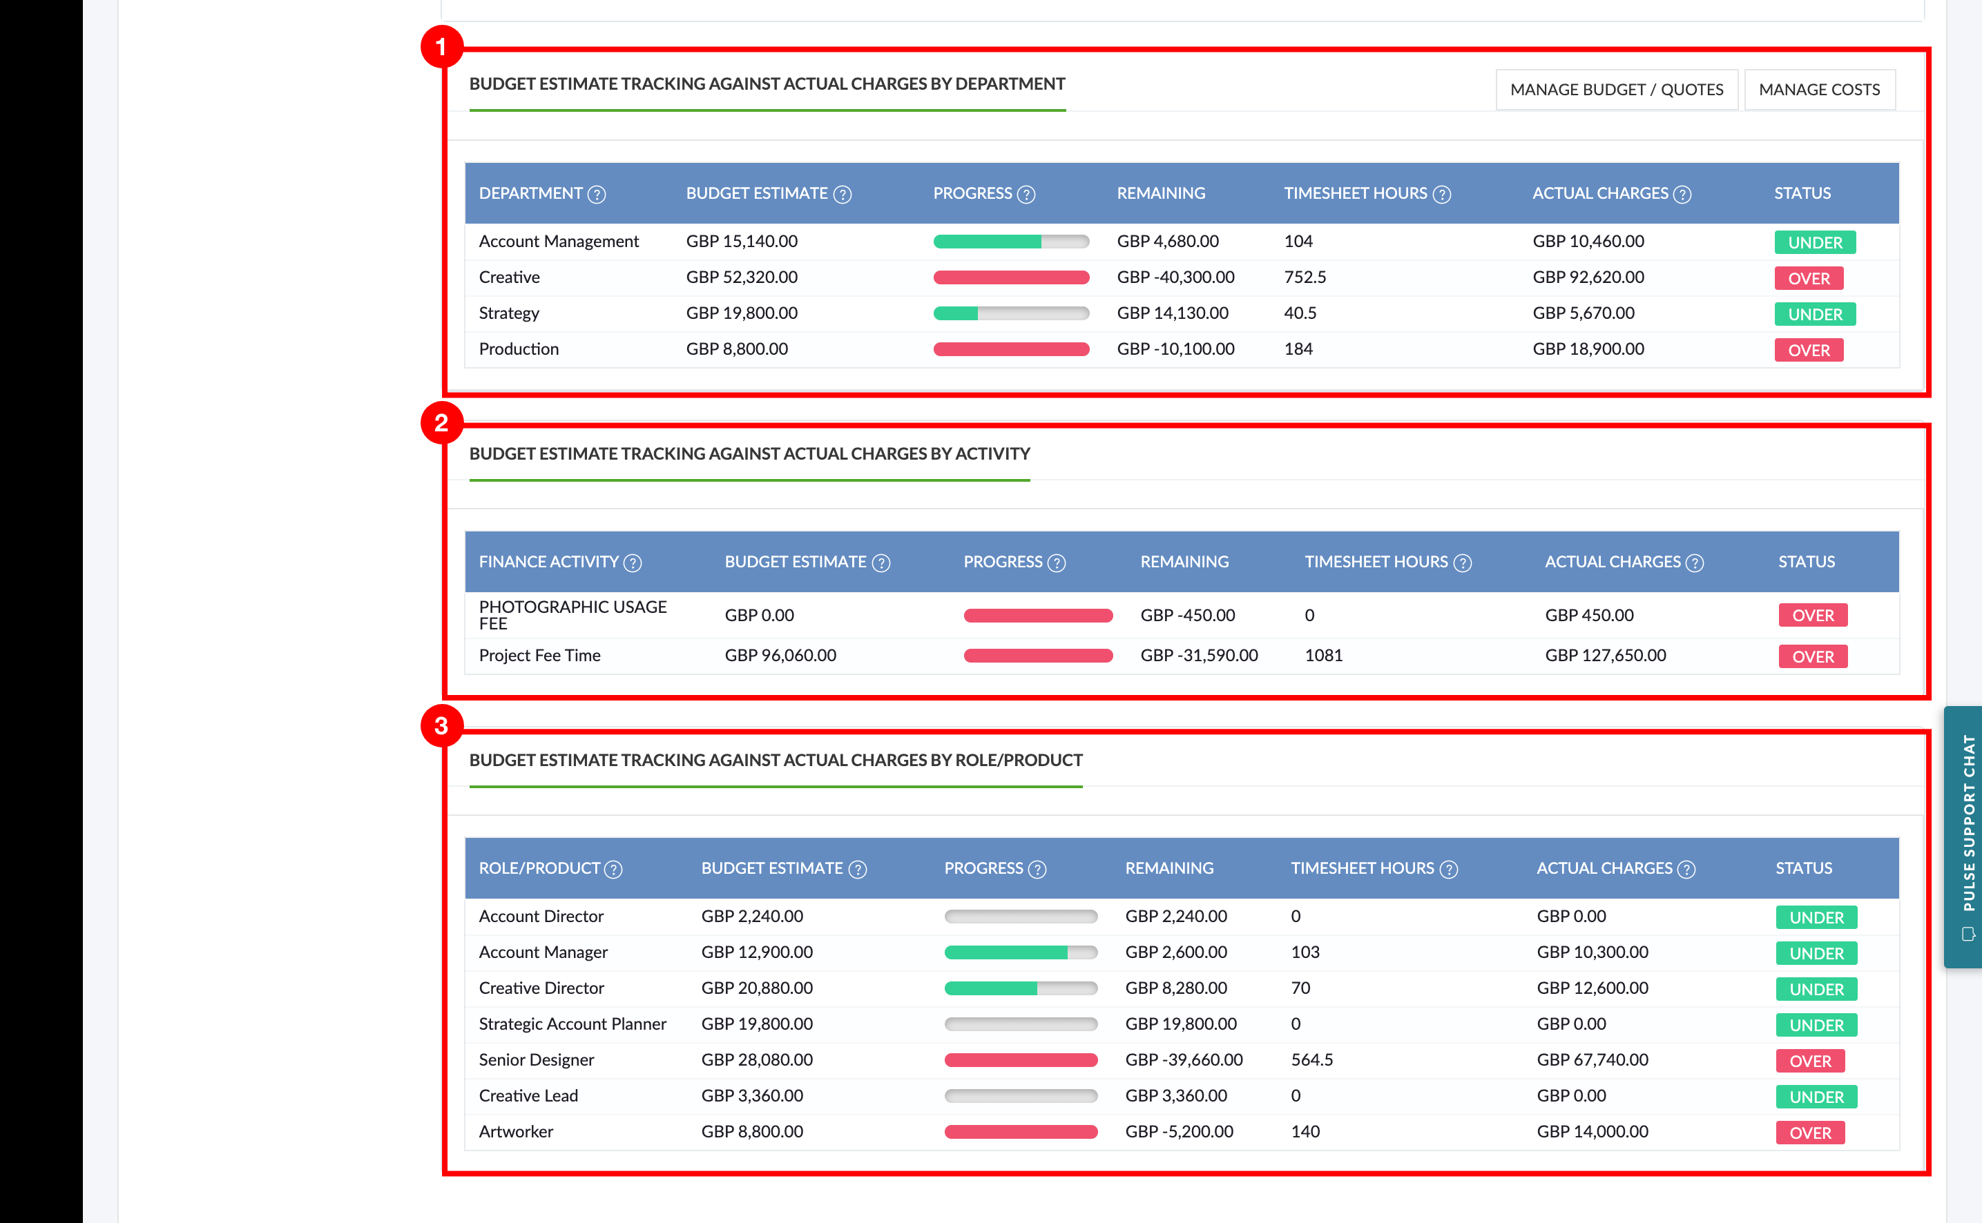
Task: Click activity table REMAINING column header
Action: [x=1184, y=563]
